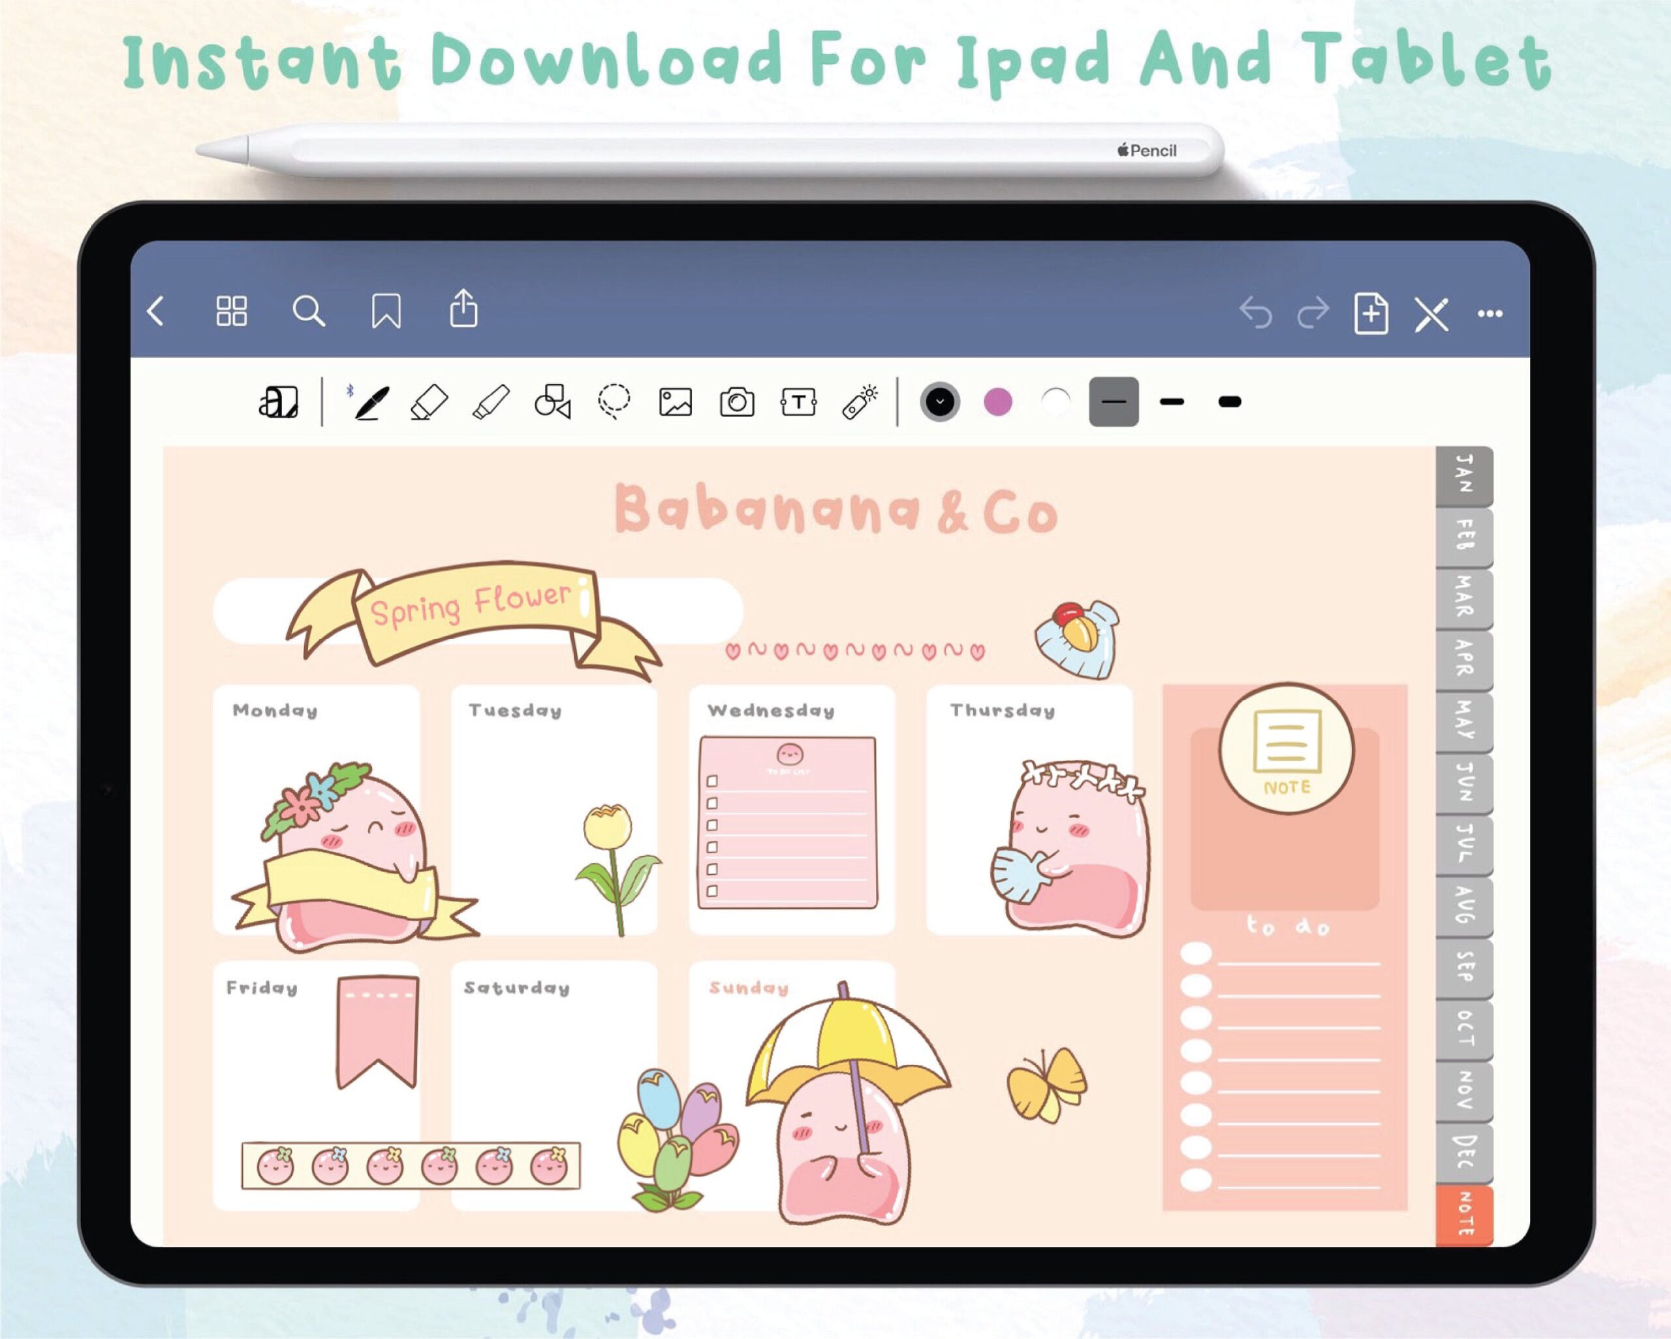Image resolution: width=1671 pixels, height=1339 pixels.
Task: Open the OCT month tab
Action: 1464,1030
